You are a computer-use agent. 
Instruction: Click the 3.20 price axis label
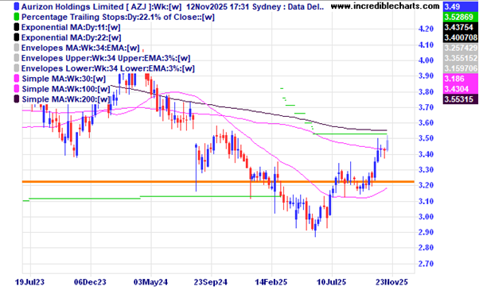point(426,185)
